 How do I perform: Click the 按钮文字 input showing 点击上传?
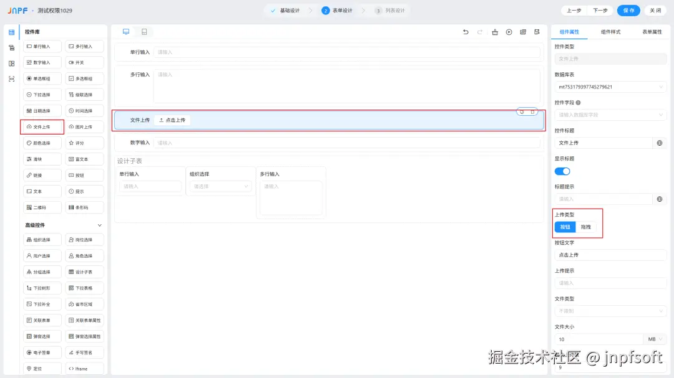coord(610,255)
